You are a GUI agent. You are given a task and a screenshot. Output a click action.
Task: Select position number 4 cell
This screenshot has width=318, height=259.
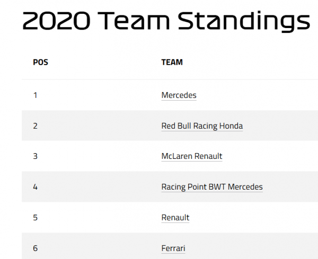pyautogui.click(x=36, y=187)
